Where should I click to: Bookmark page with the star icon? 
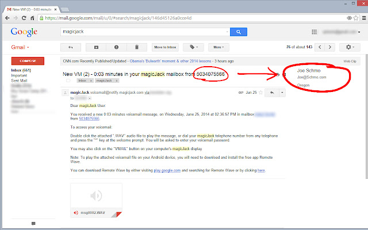pyautogui.click(x=356, y=18)
